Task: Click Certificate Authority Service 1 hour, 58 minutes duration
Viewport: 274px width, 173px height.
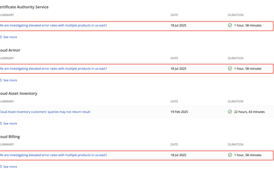Action: (x=248, y=25)
